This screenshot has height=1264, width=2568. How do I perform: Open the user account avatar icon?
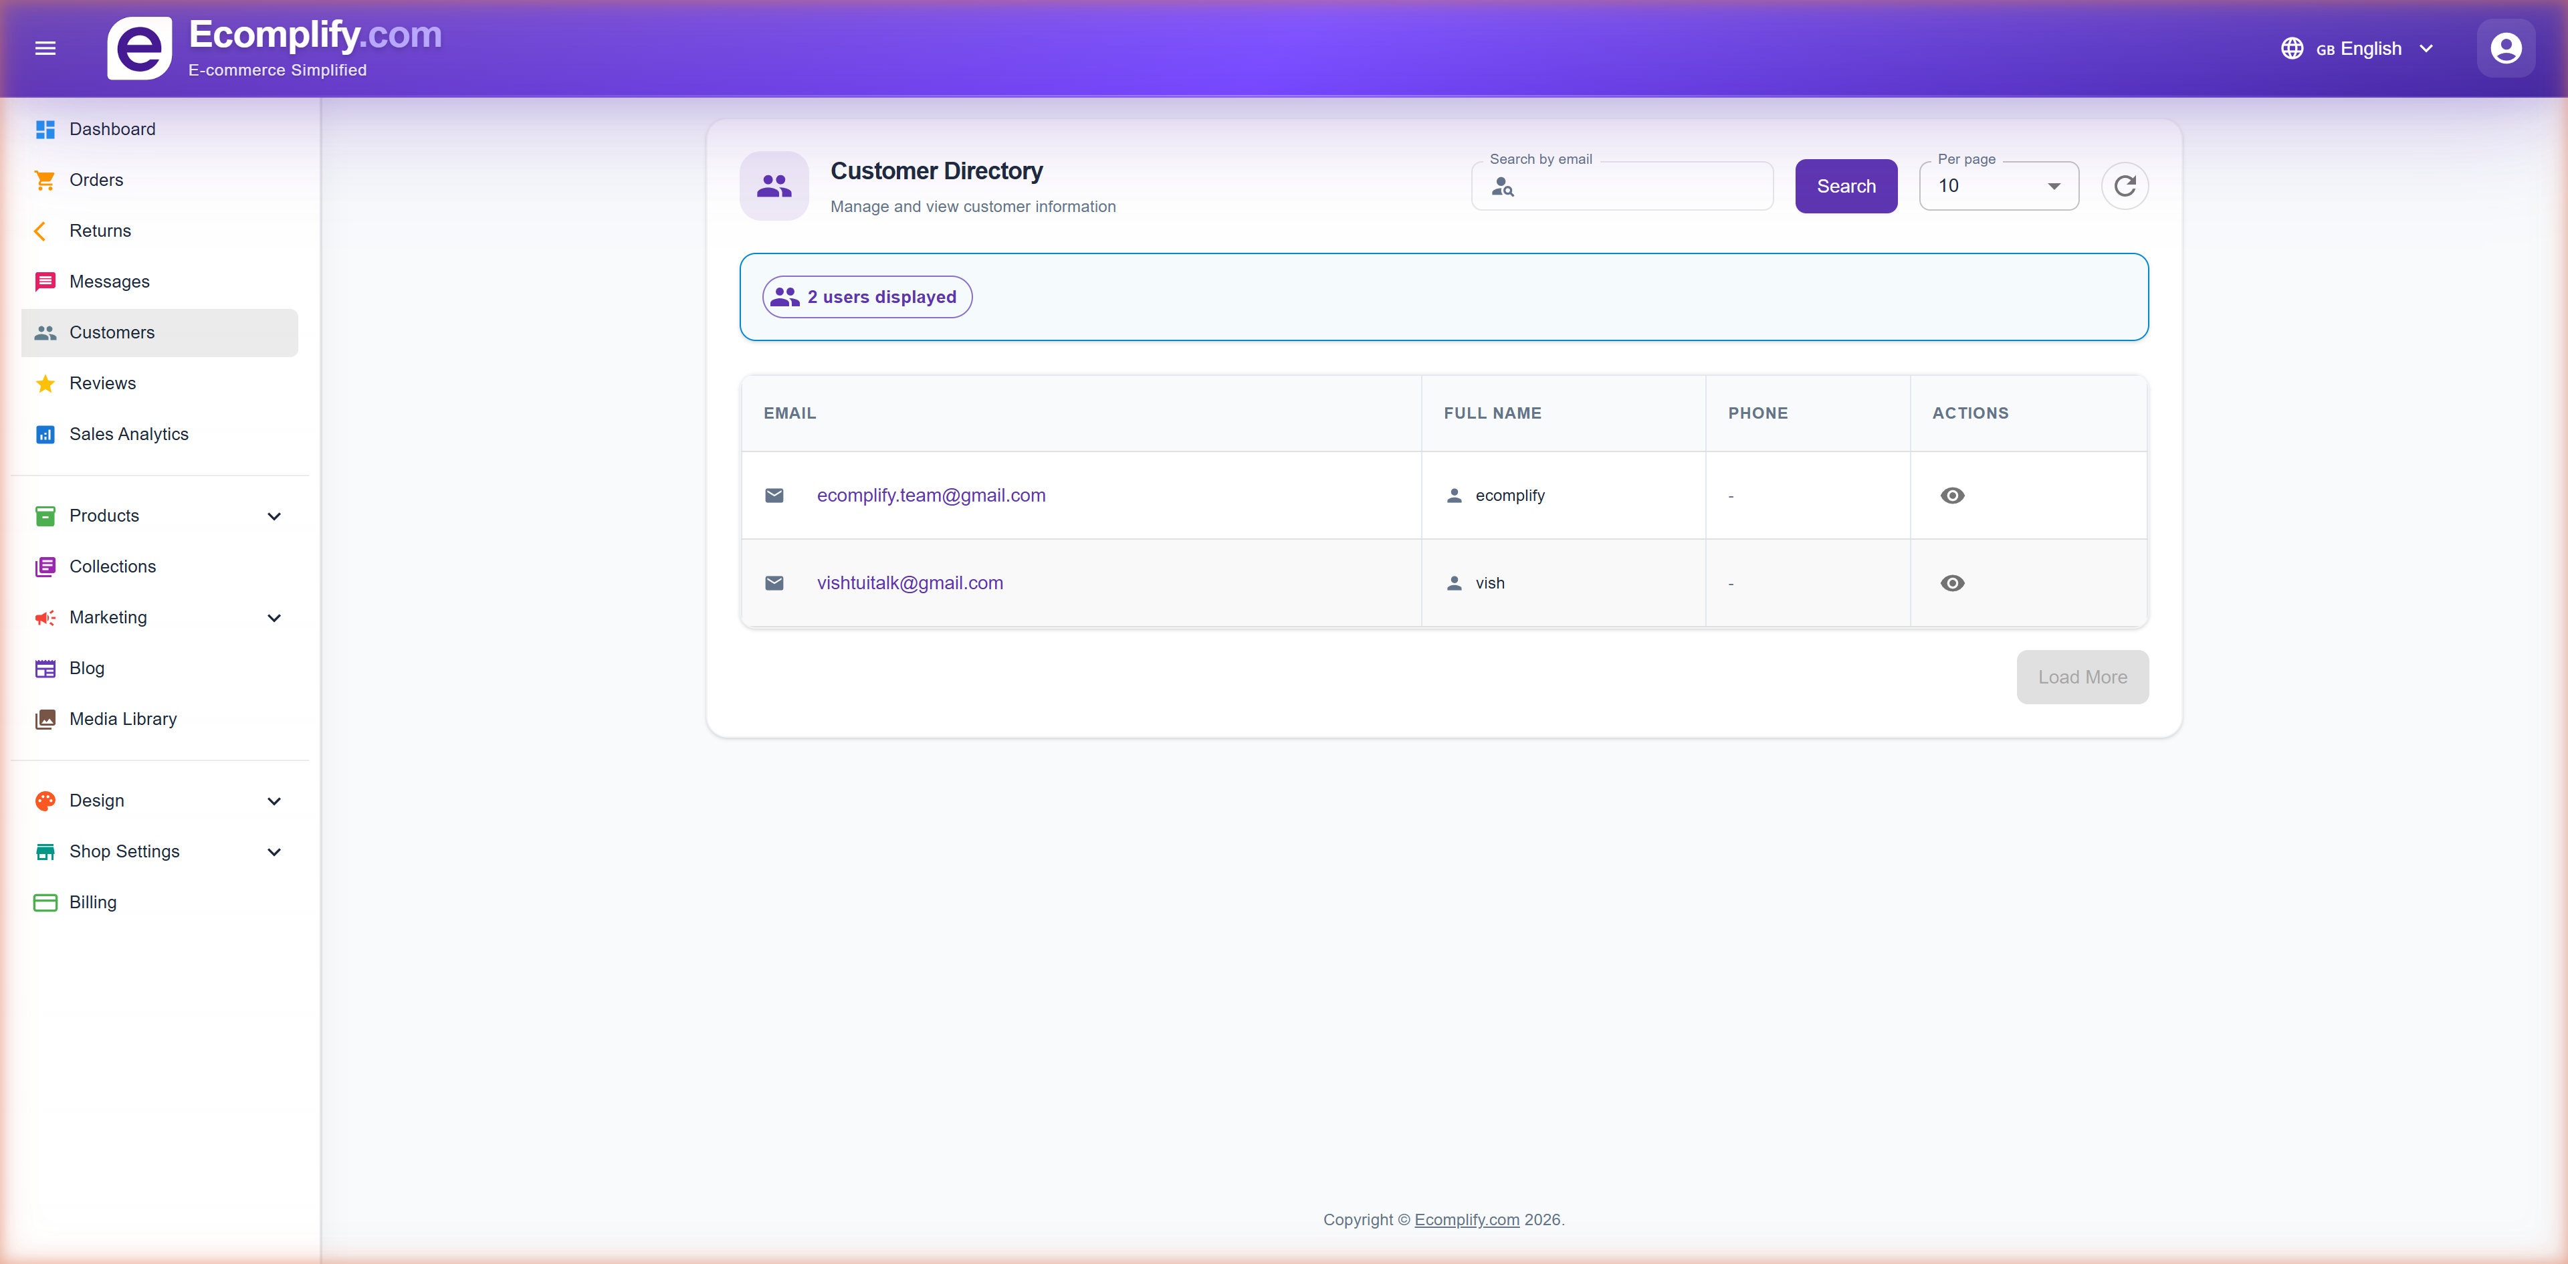click(2505, 47)
